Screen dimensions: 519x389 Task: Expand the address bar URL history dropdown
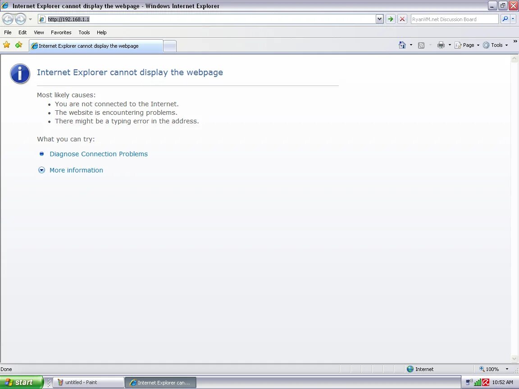coord(380,19)
